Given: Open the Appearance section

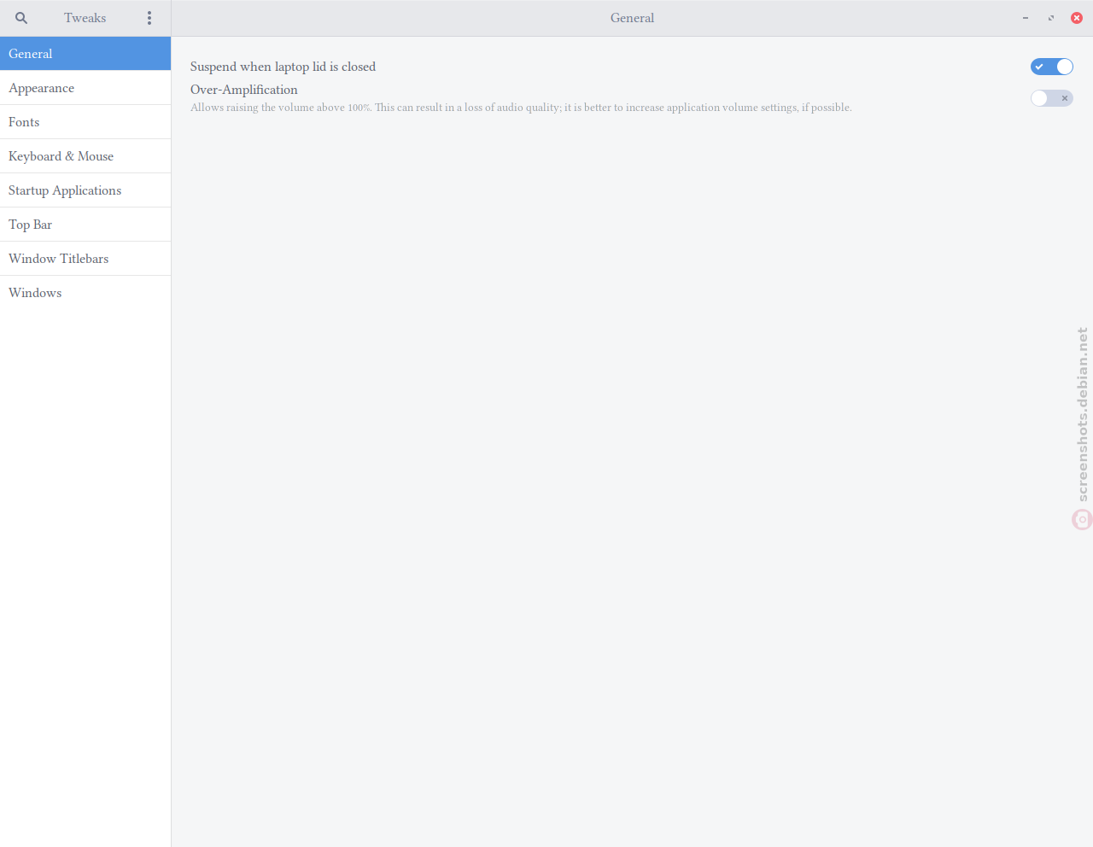Looking at the screenshot, I should point(85,88).
